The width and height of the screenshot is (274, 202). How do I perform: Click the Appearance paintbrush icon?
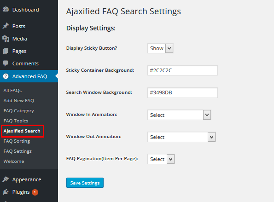6,179
